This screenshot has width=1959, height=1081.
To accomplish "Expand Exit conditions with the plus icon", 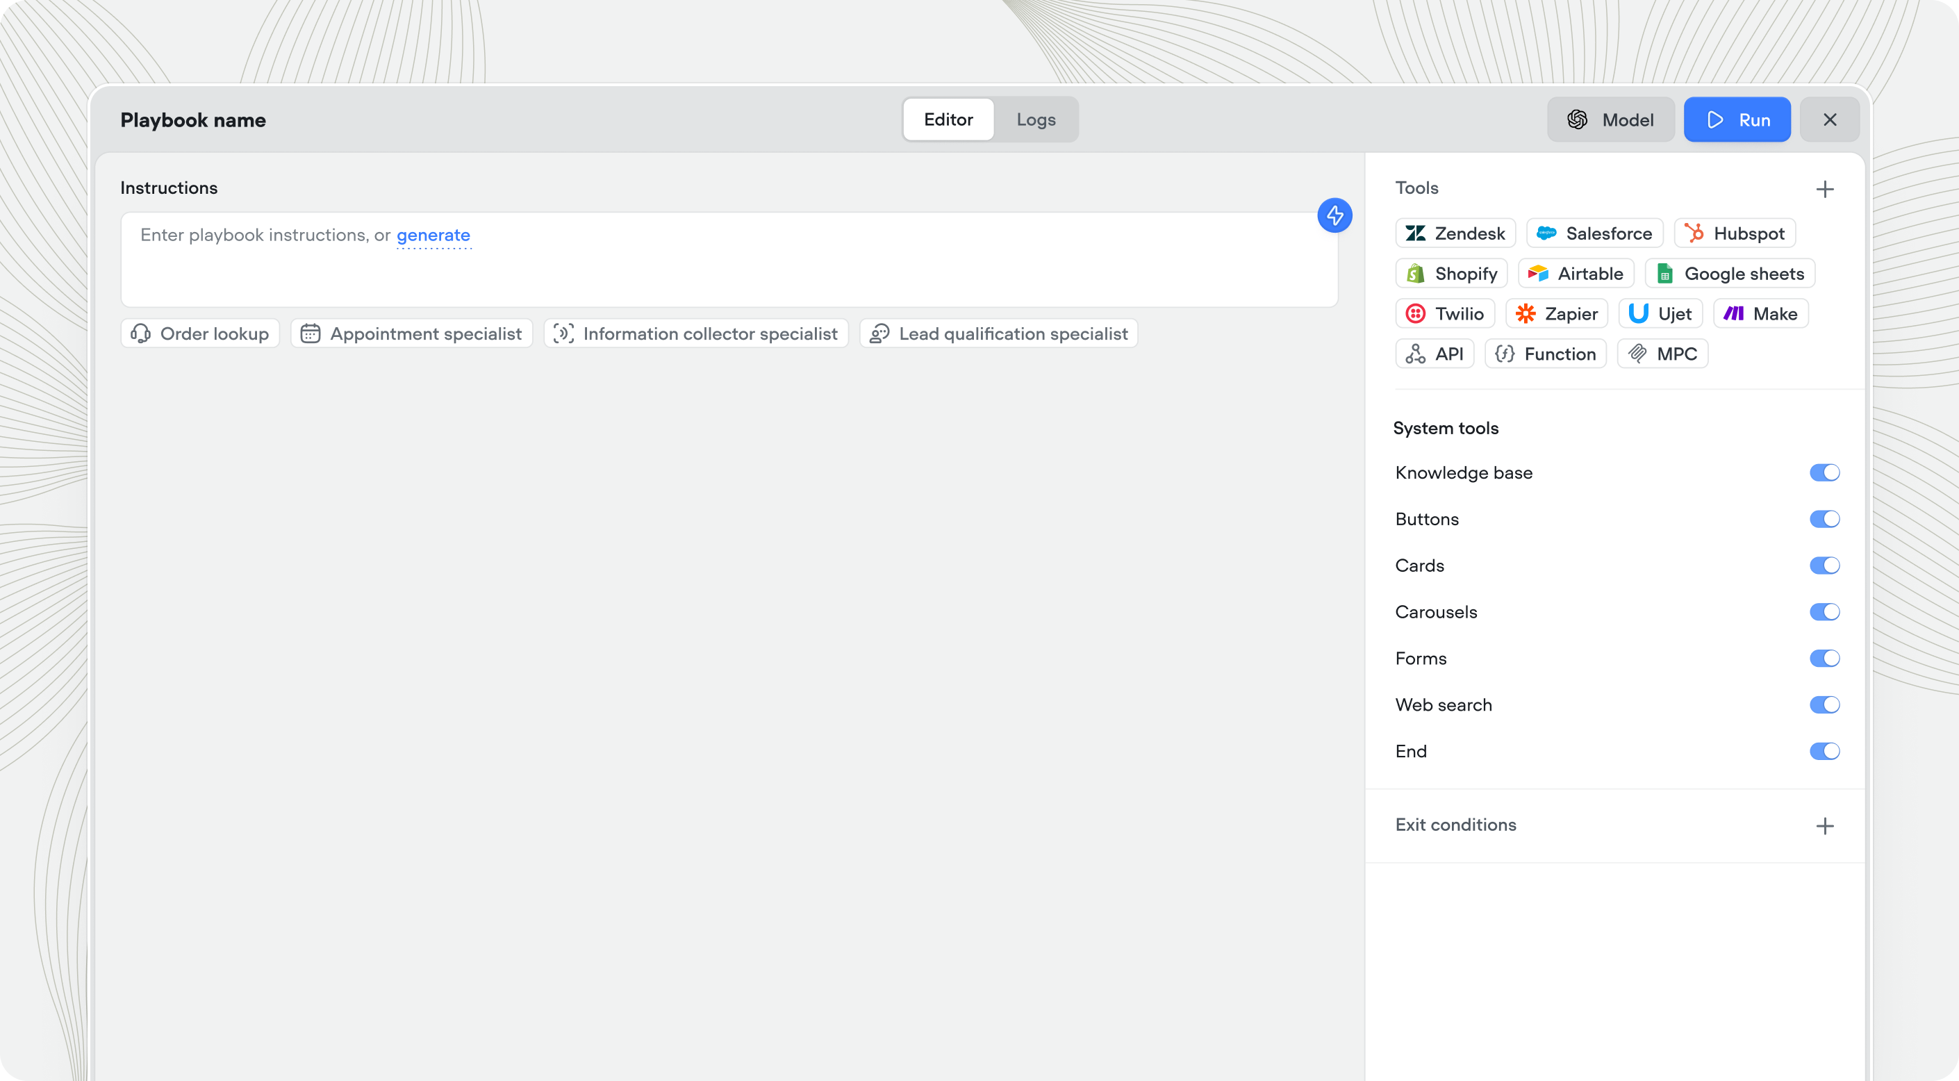I will [x=1825, y=826].
